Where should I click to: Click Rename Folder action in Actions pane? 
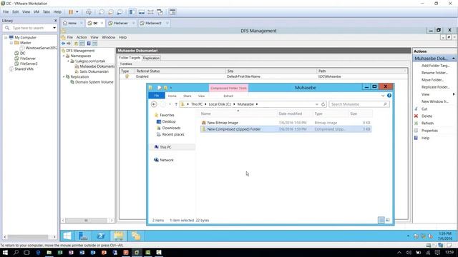coord(434,73)
